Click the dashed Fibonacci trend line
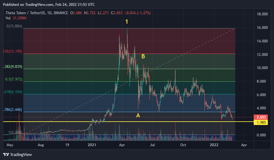Screen dimensions: 274x160 tap(129, 81)
